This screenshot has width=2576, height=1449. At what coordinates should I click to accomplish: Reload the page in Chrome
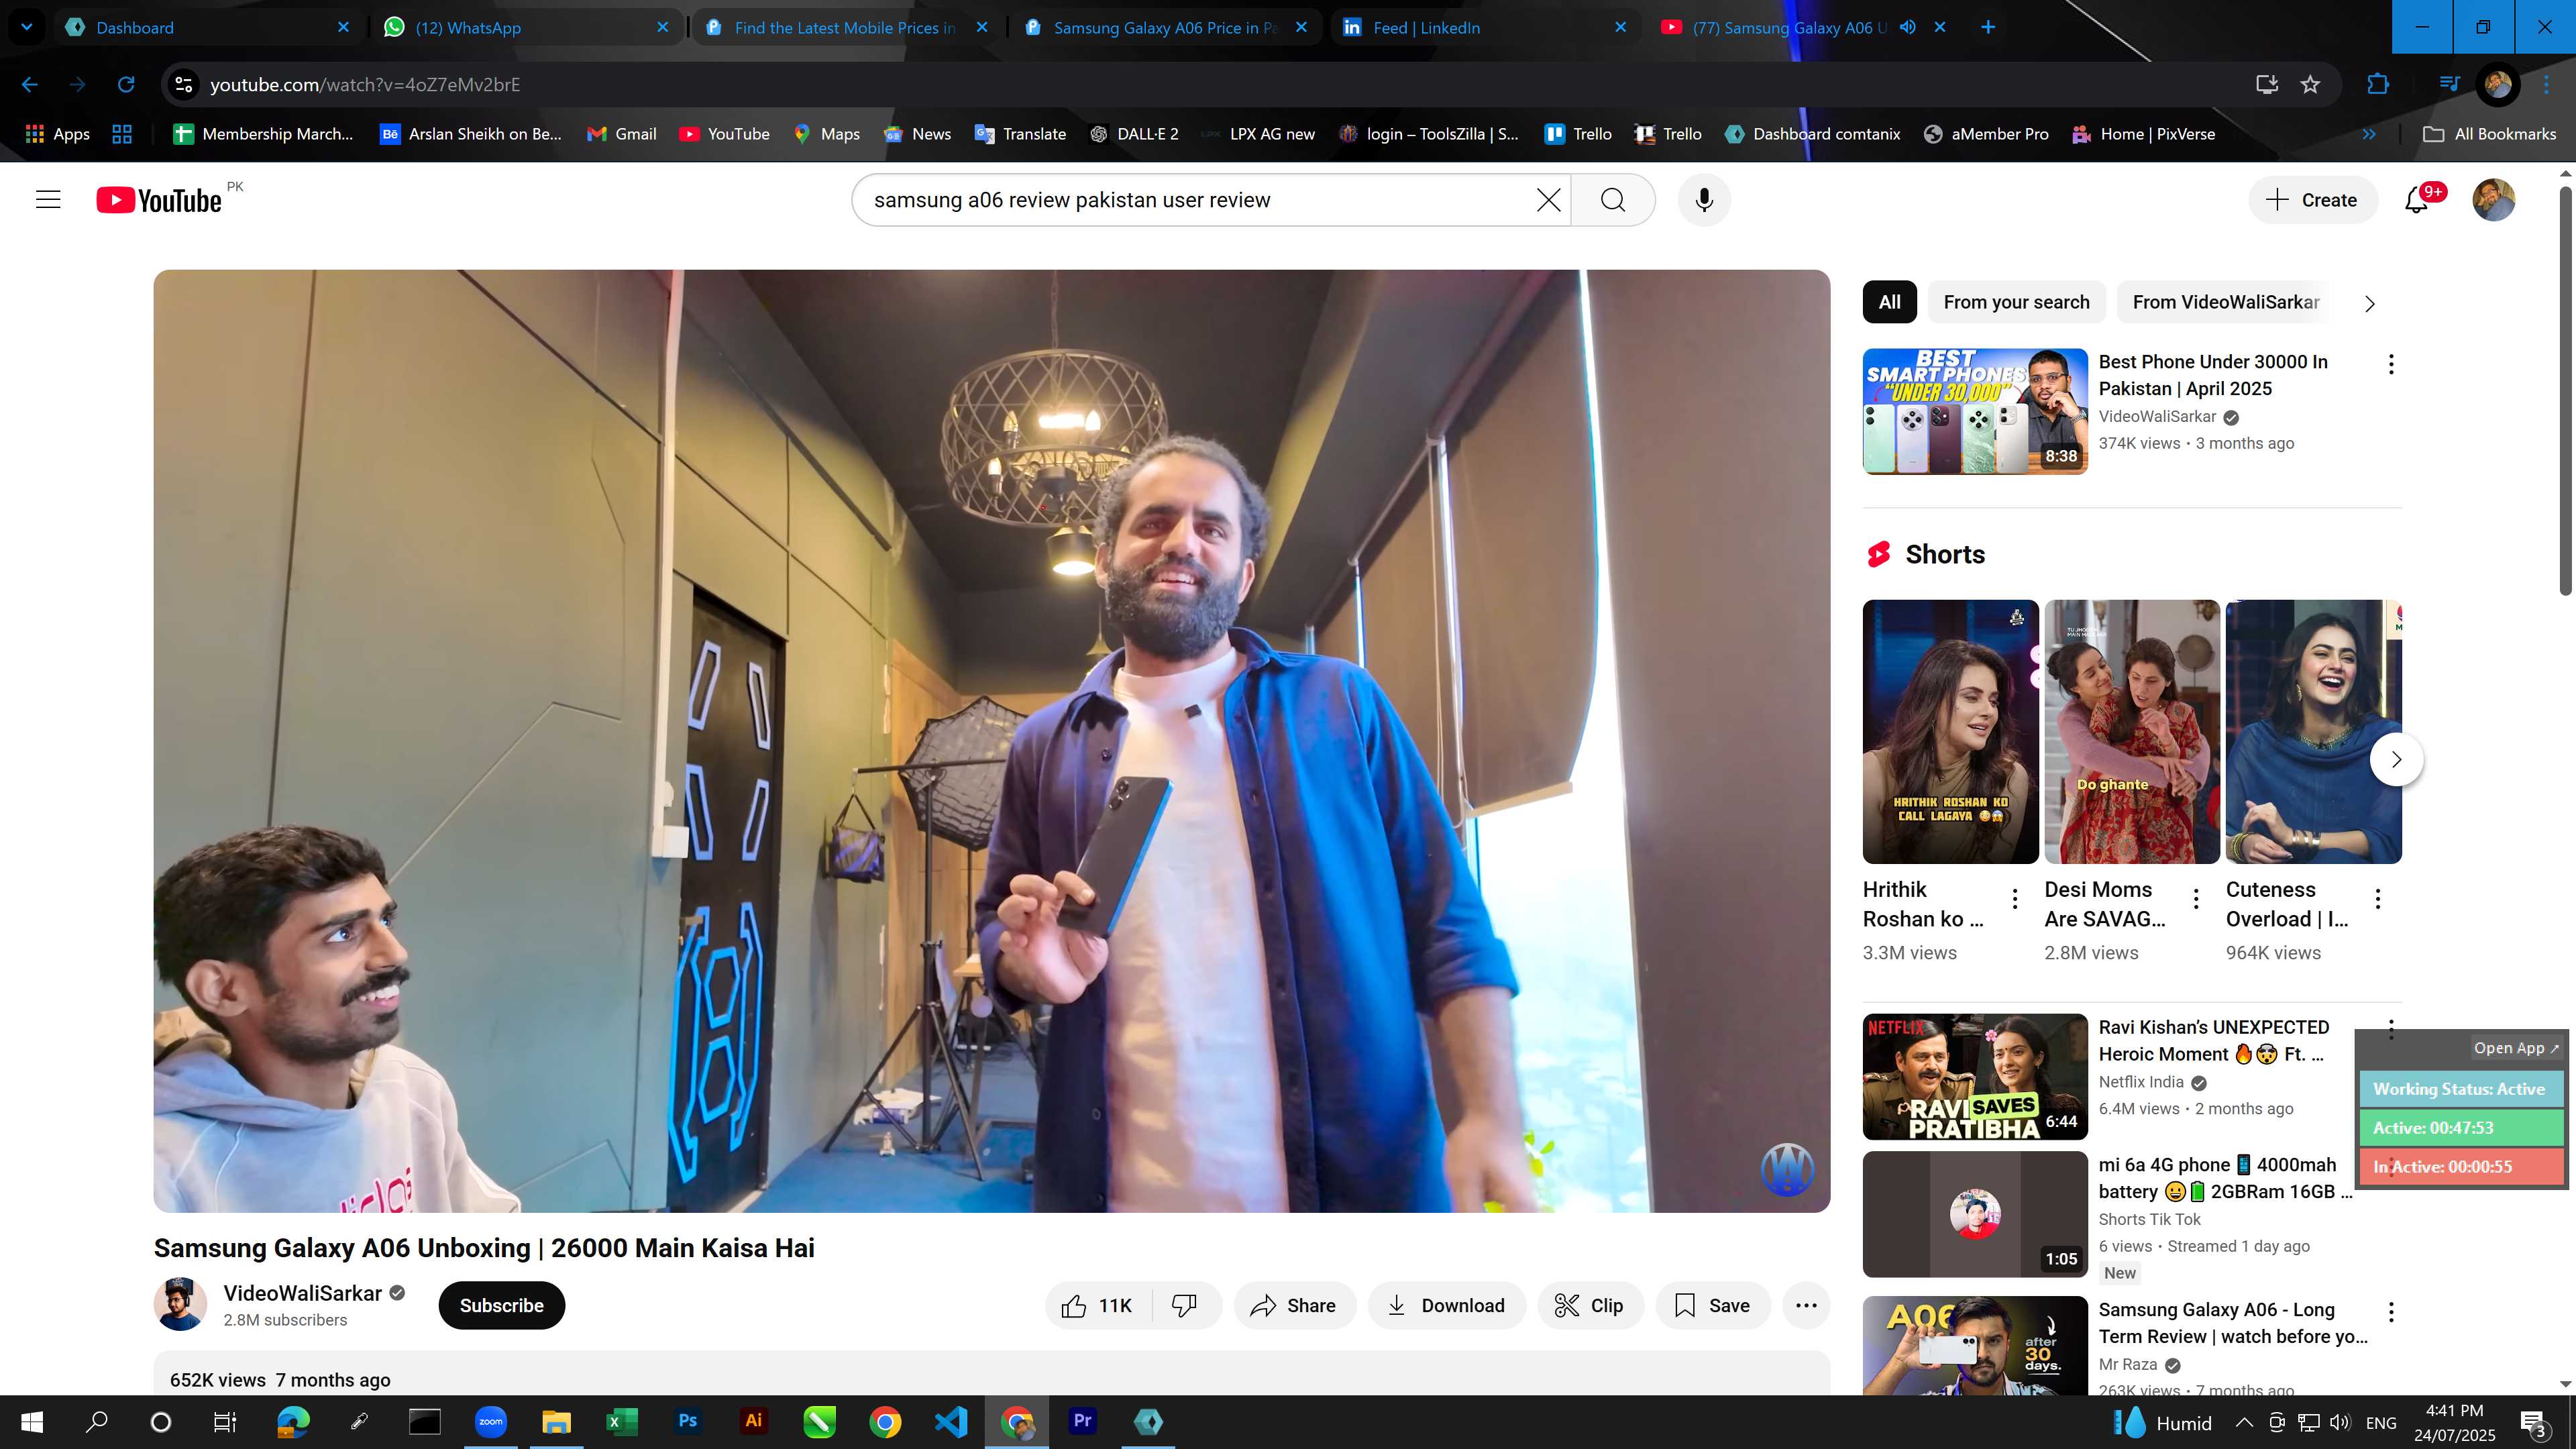pos(126,85)
